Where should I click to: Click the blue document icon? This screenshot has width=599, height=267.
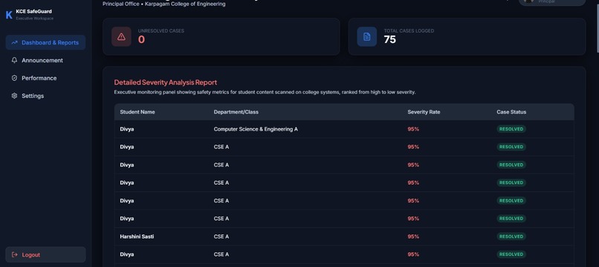(x=366, y=36)
